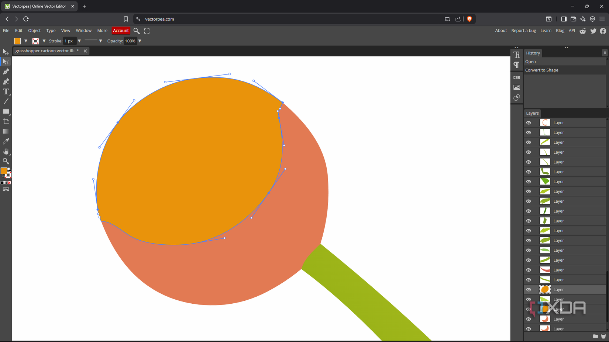Select the Open step in History
This screenshot has width=609, height=342.
click(565, 62)
